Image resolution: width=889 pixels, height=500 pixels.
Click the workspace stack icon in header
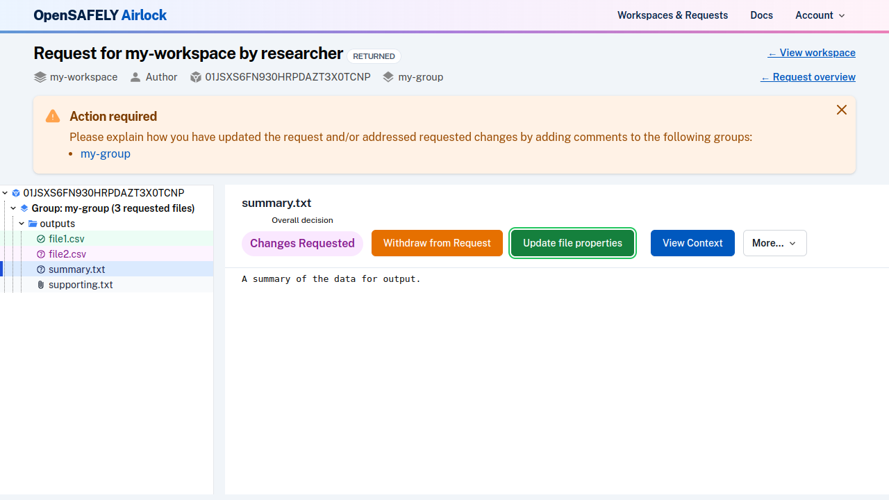40,77
